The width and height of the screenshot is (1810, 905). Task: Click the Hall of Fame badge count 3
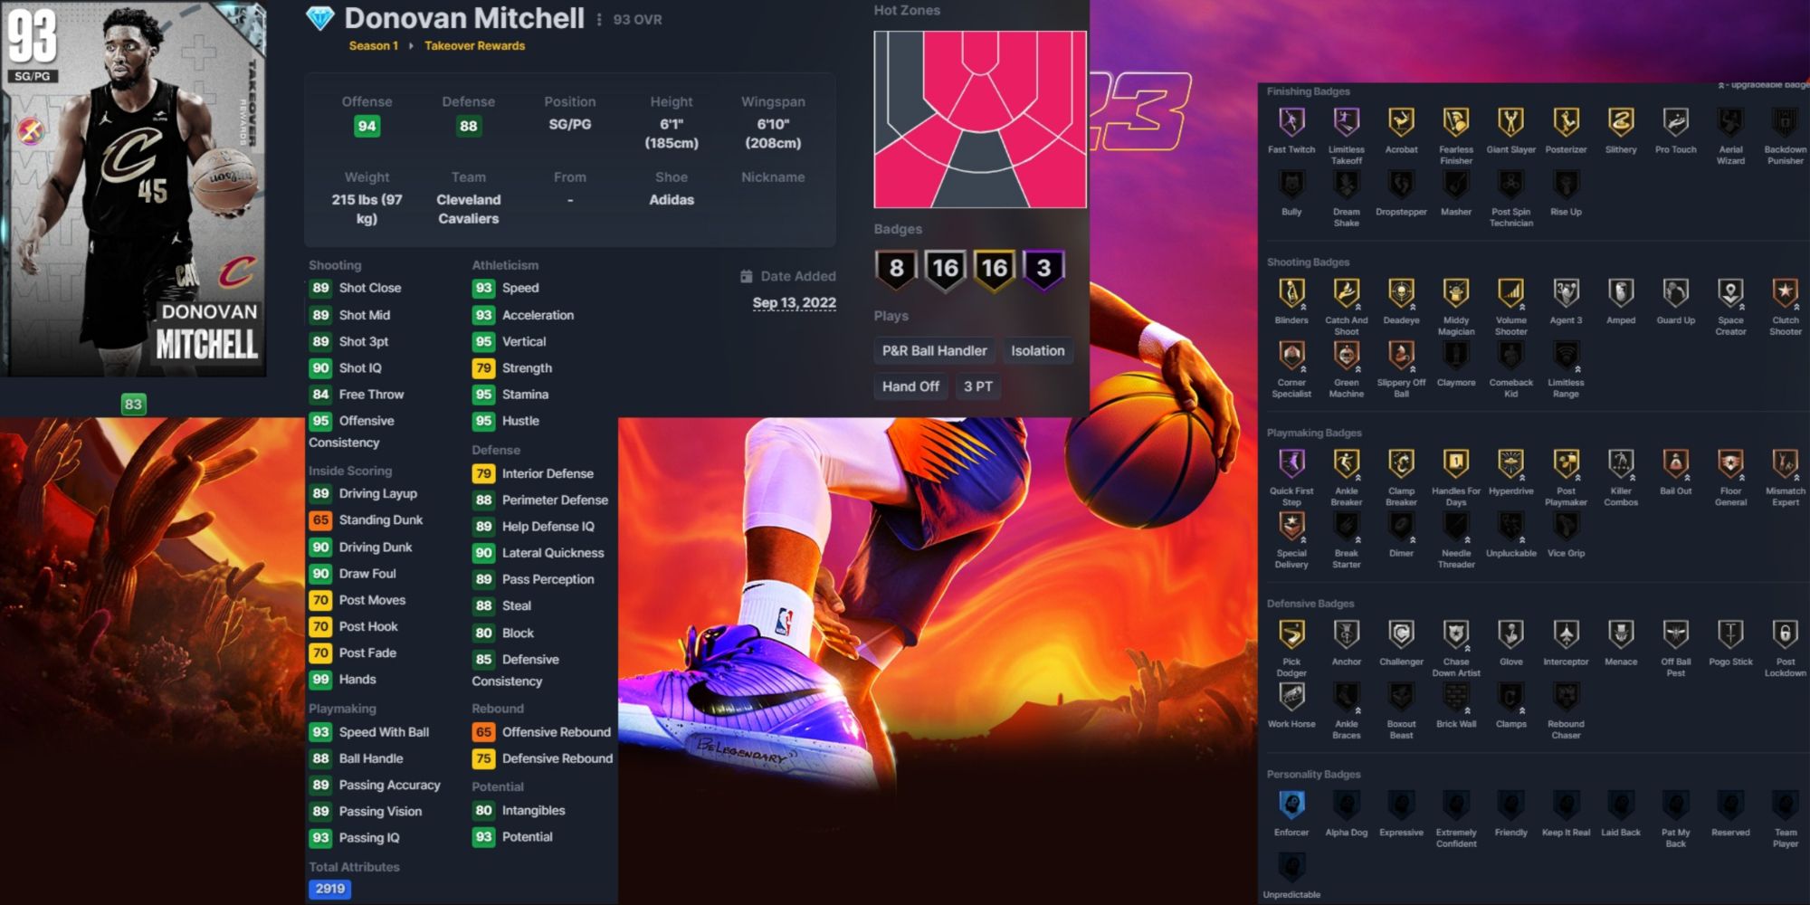point(1043,269)
